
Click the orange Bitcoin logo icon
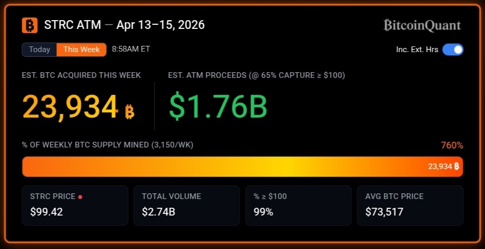click(x=30, y=25)
